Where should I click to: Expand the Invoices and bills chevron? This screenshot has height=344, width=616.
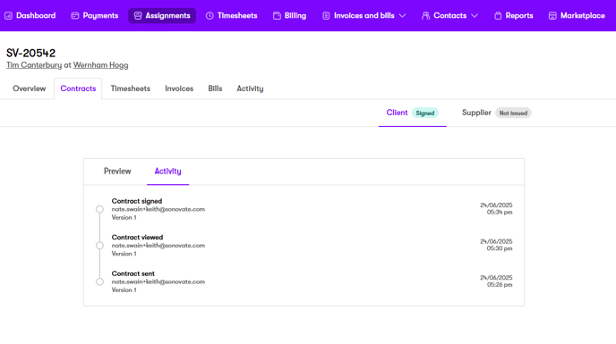coord(402,16)
